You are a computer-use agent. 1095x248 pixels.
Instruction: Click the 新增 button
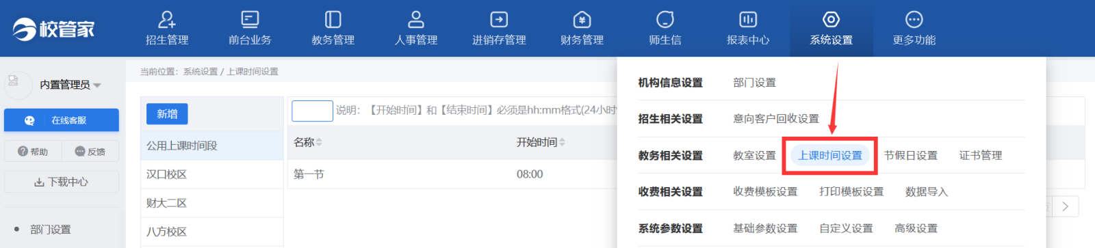167,114
